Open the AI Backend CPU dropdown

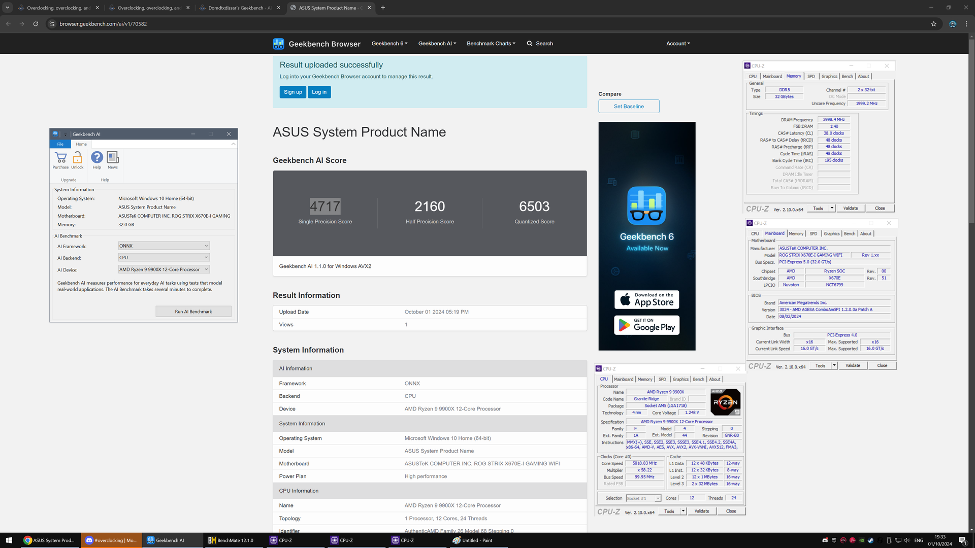coord(164,258)
